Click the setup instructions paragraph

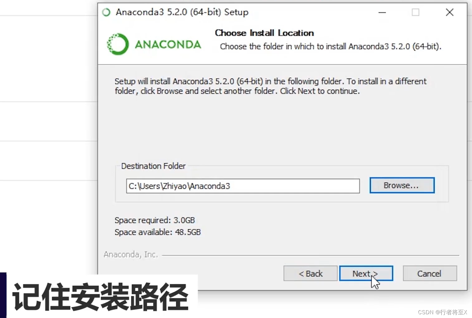coord(270,86)
